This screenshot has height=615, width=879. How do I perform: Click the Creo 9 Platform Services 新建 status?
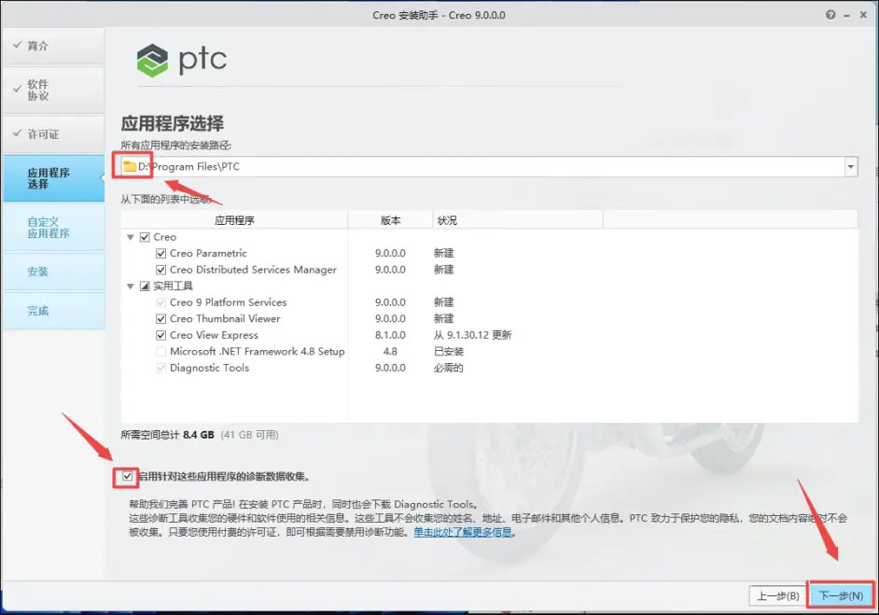point(443,302)
